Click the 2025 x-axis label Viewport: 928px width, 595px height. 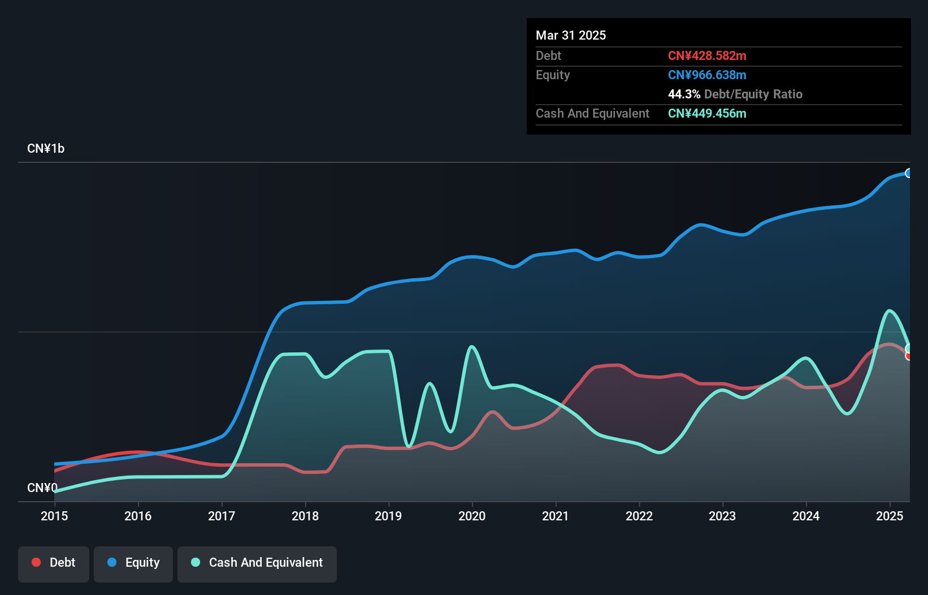coord(890,516)
